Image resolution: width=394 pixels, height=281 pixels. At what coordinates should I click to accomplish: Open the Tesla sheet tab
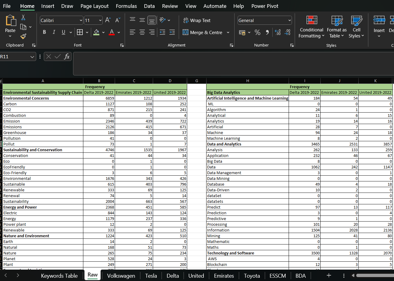click(151, 276)
